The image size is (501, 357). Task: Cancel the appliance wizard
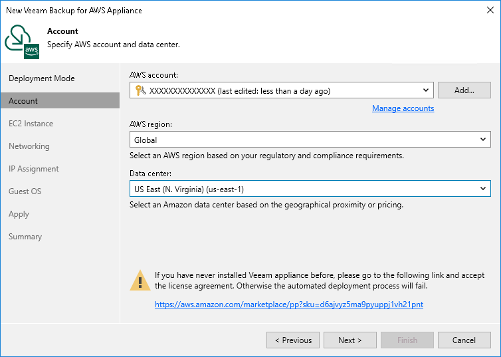point(464,340)
